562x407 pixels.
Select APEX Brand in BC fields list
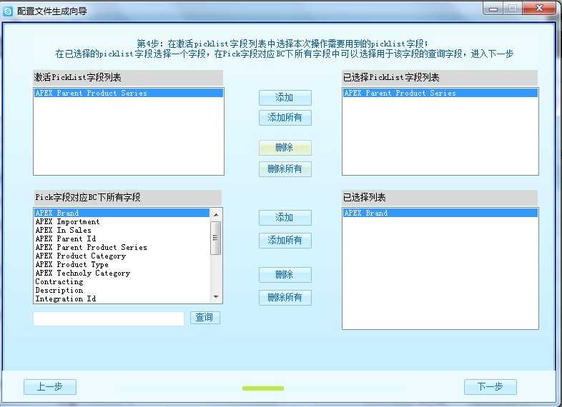pyautogui.click(x=122, y=213)
